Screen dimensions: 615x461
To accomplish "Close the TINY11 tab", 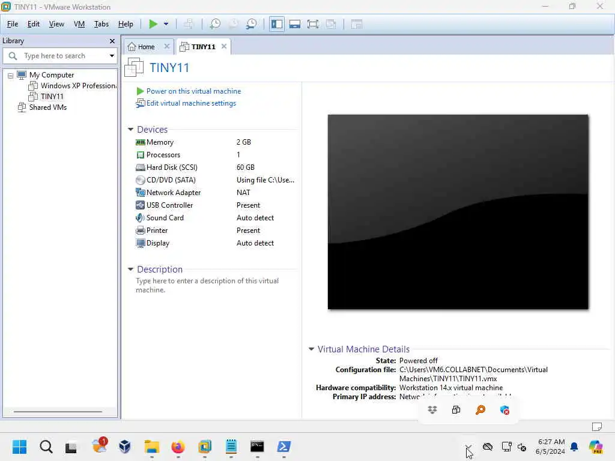I will (224, 46).
